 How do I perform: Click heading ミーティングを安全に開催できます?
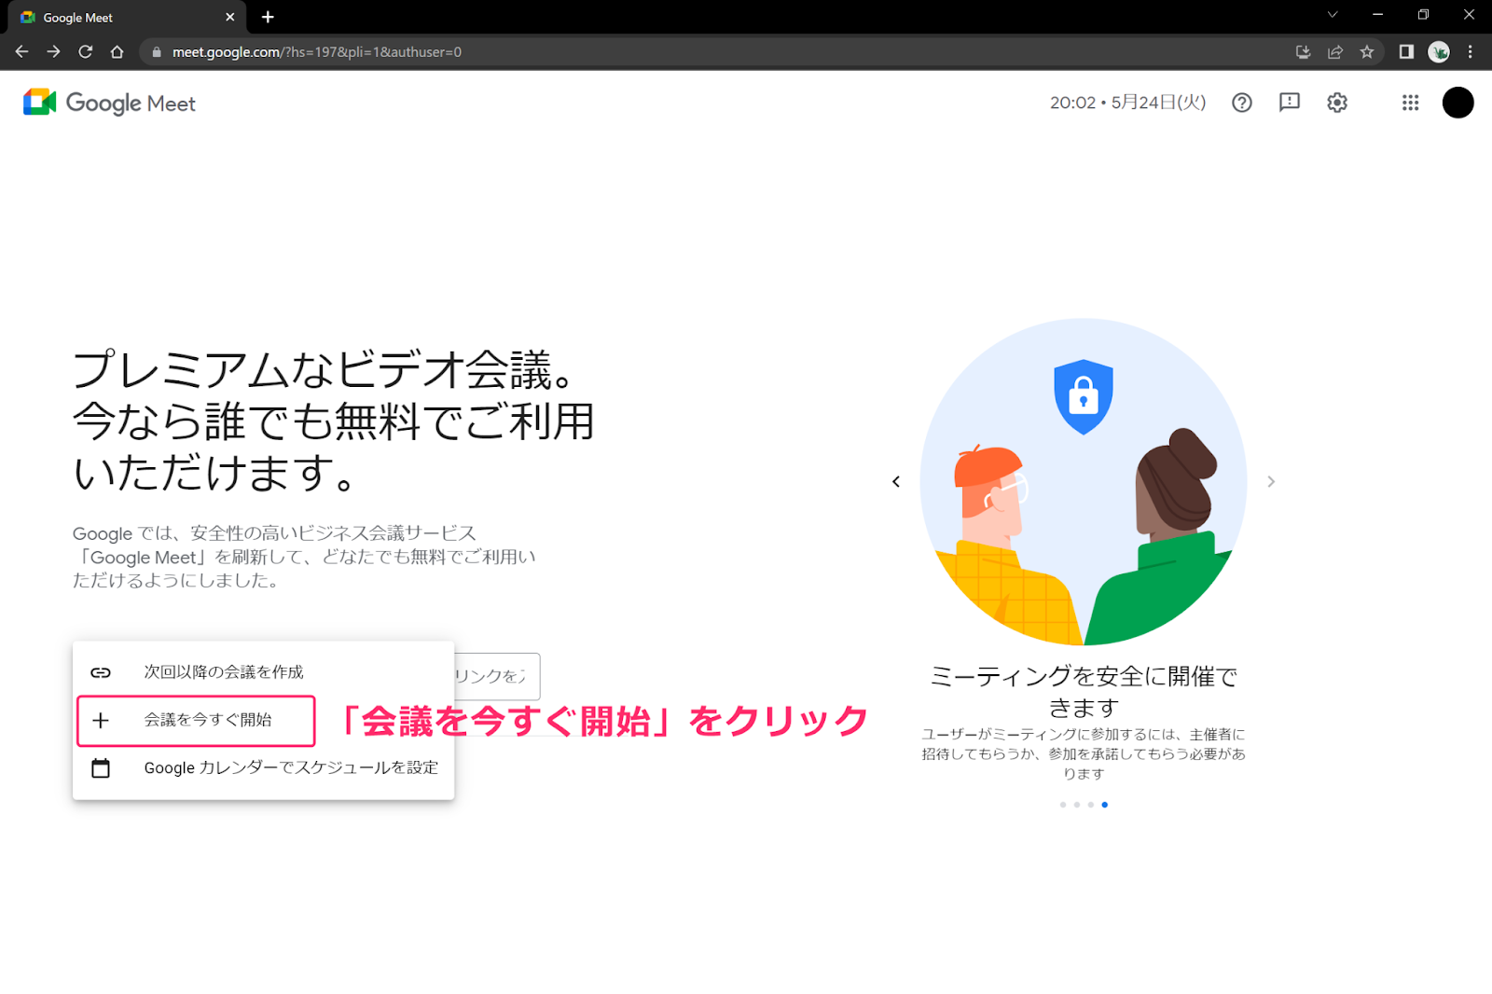point(1084,691)
